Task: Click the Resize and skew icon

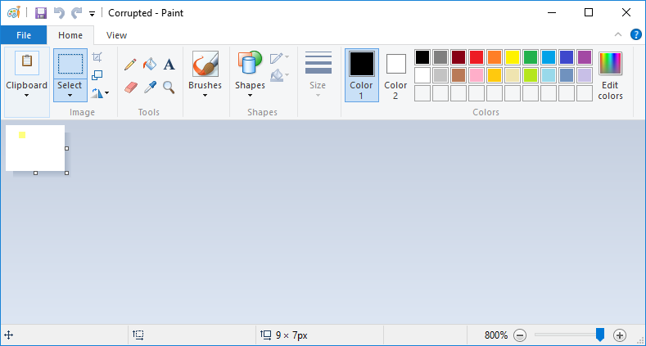Action: (x=97, y=75)
